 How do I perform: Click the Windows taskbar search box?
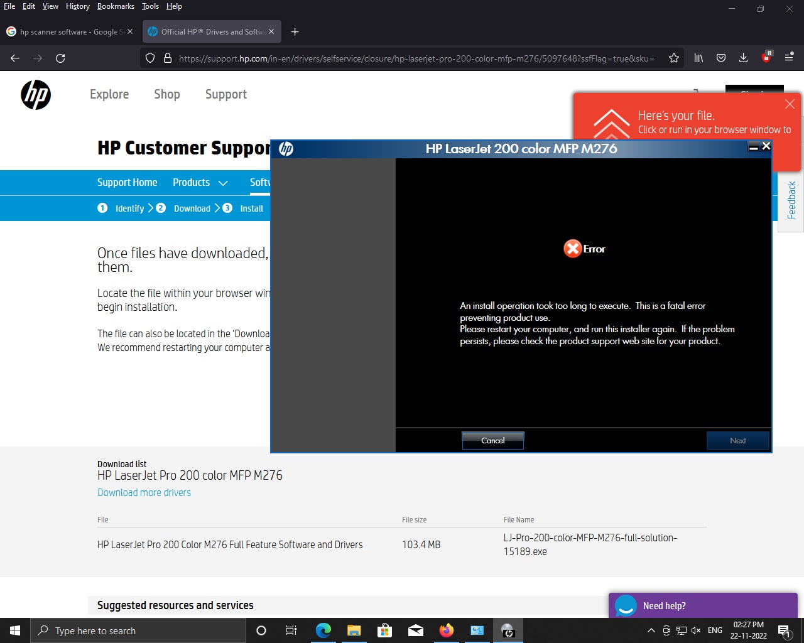coord(138,630)
